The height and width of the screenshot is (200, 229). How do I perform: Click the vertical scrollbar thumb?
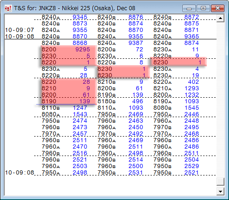(x=220, y=181)
